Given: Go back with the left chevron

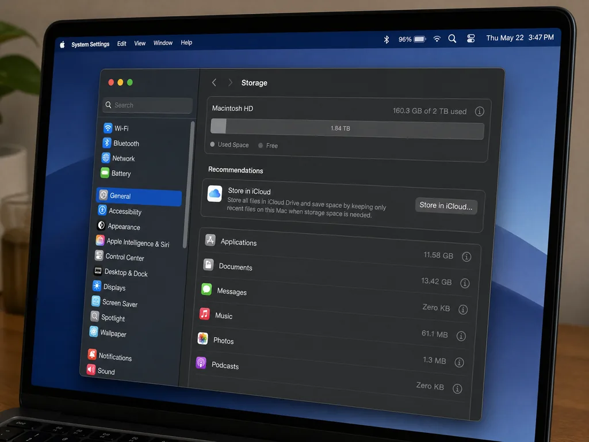Looking at the screenshot, I should pyautogui.click(x=214, y=82).
